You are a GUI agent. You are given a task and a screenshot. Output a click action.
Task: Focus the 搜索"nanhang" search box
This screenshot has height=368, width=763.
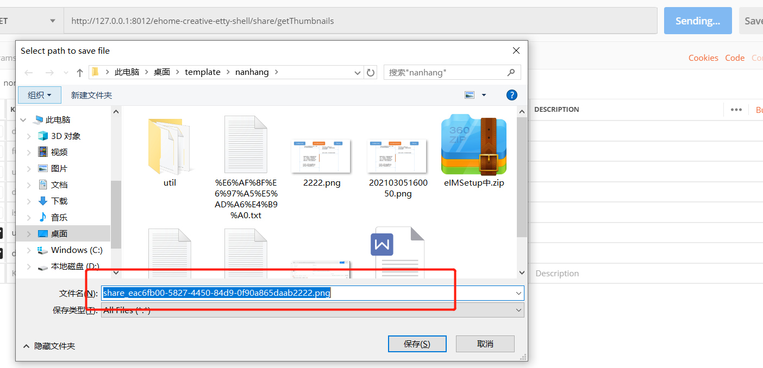click(x=452, y=72)
